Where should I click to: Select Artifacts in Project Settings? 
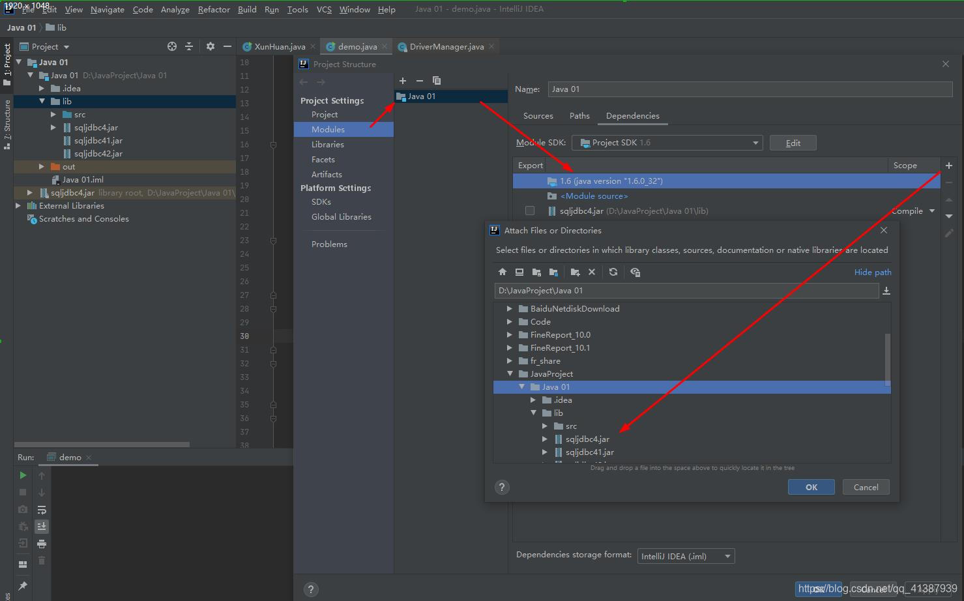(x=327, y=174)
